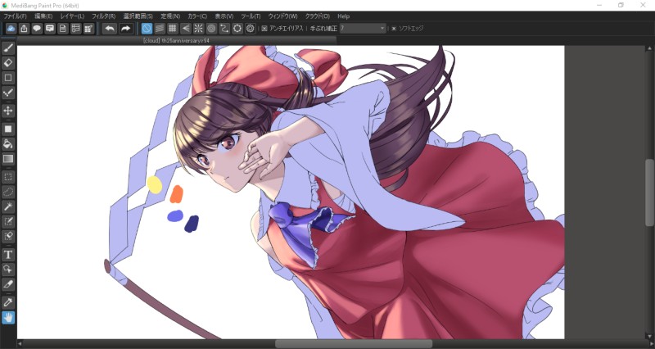The width and height of the screenshot is (655, 349).
Task: Open the ツール(T) menu
Action: [x=251, y=16]
